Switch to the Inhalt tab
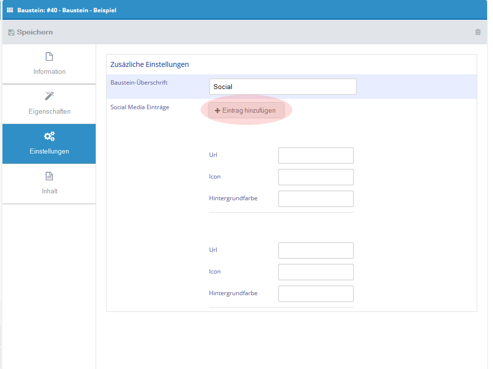 [49, 184]
